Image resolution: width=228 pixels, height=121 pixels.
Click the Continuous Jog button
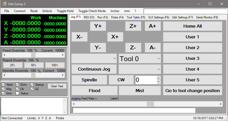tap(94, 69)
